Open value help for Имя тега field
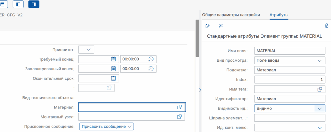 point(320,89)
